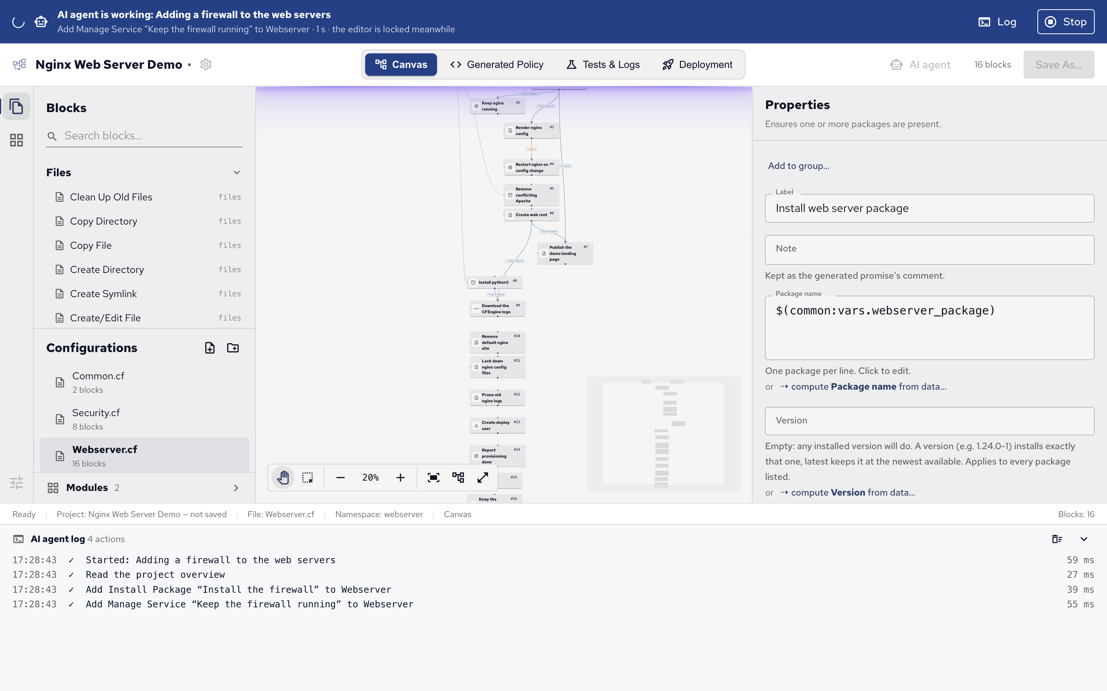Image resolution: width=1107 pixels, height=691 pixels.
Task: Clear the AI agent log icon
Action: tap(1057, 539)
